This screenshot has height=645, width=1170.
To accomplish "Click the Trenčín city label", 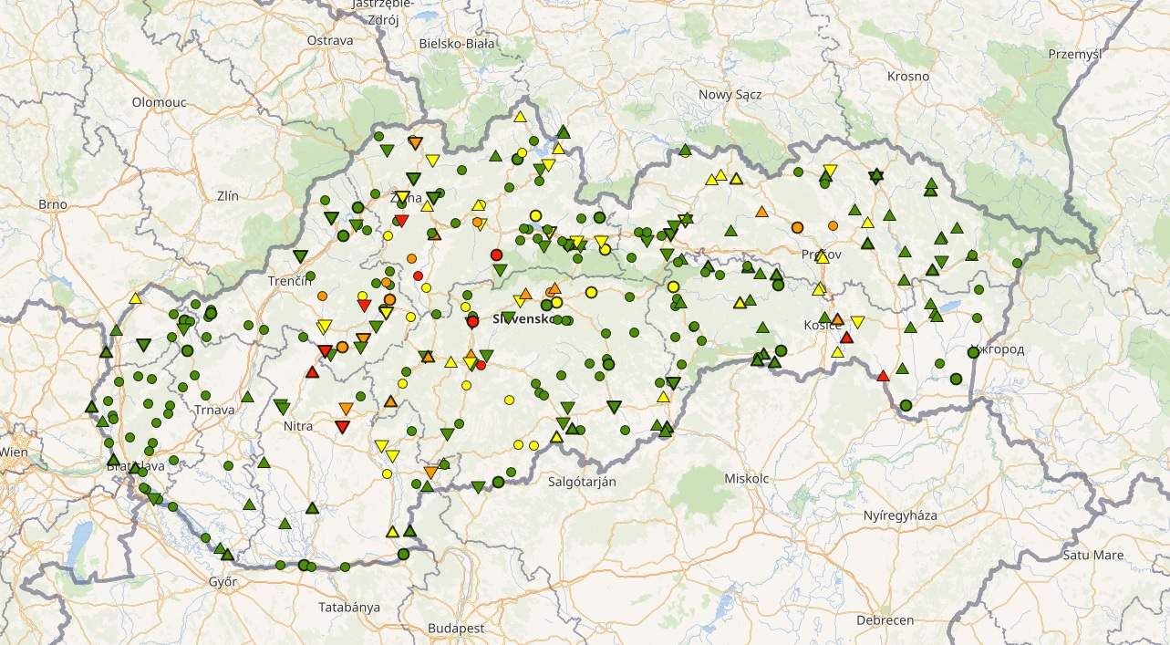I will pyautogui.click(x=290, y=281).
